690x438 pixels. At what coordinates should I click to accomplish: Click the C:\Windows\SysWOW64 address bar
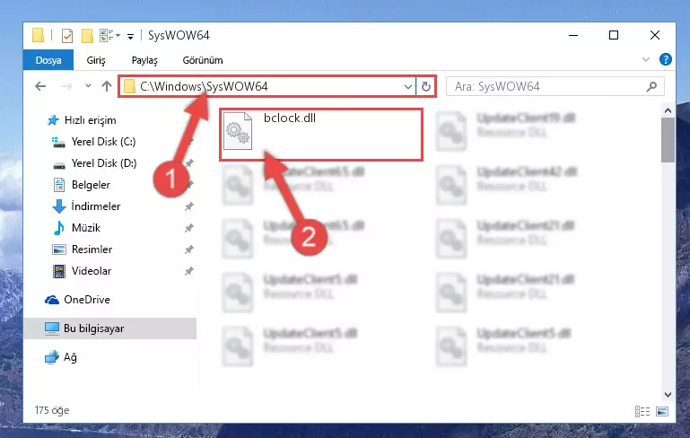click(267, 86)
